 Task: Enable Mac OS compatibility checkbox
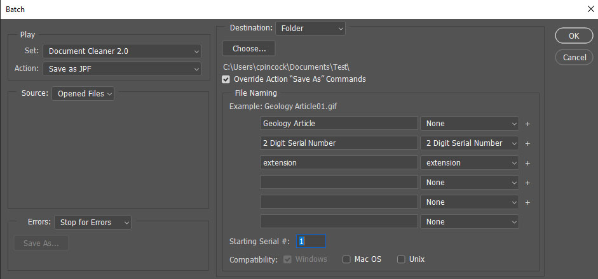coord(346,259)
